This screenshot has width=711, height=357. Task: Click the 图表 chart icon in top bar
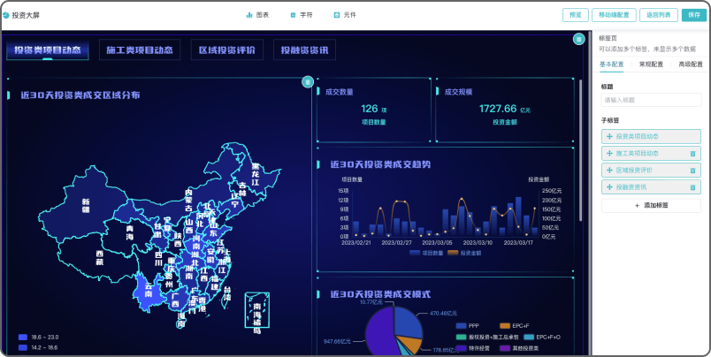coord(249,15)
